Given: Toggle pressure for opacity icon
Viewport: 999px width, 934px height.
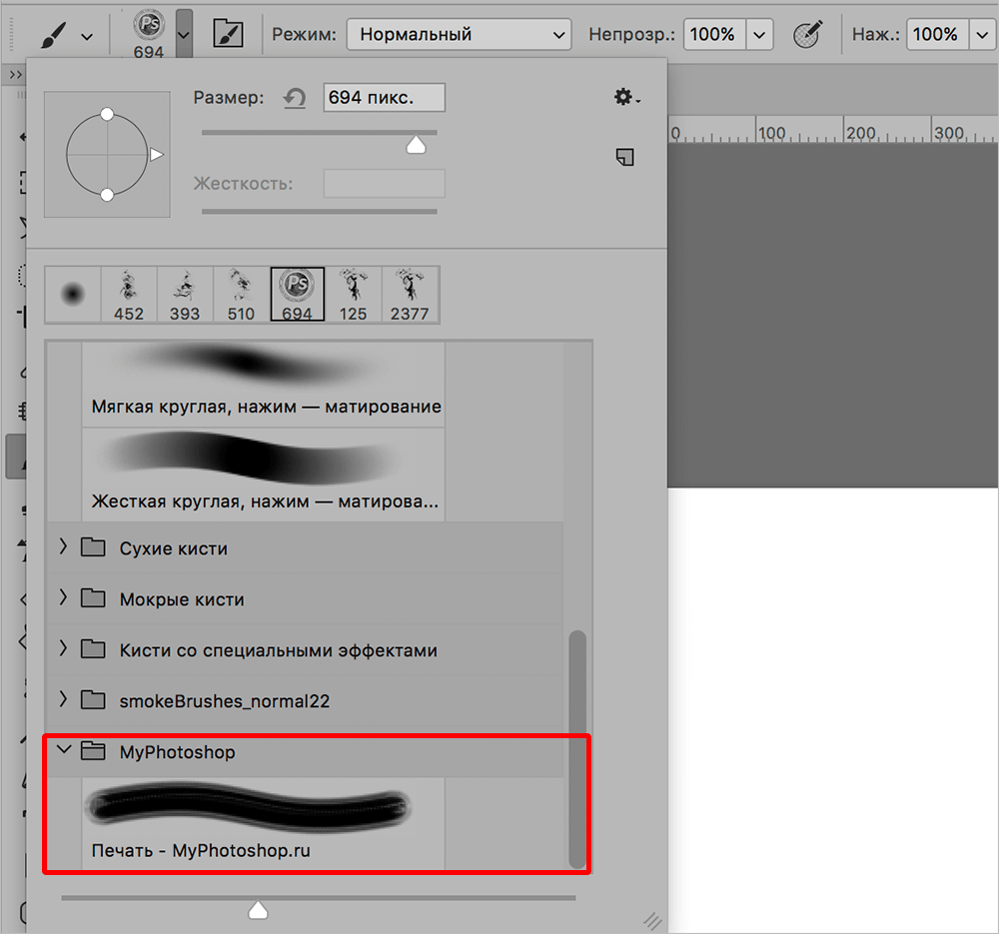Looking at the screenshot, I should pos(806,35).
